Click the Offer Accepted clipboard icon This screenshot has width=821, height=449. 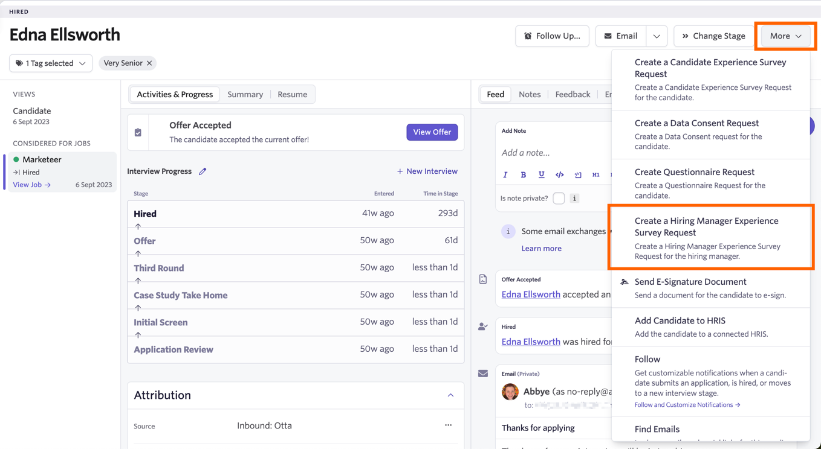point(138,132)
